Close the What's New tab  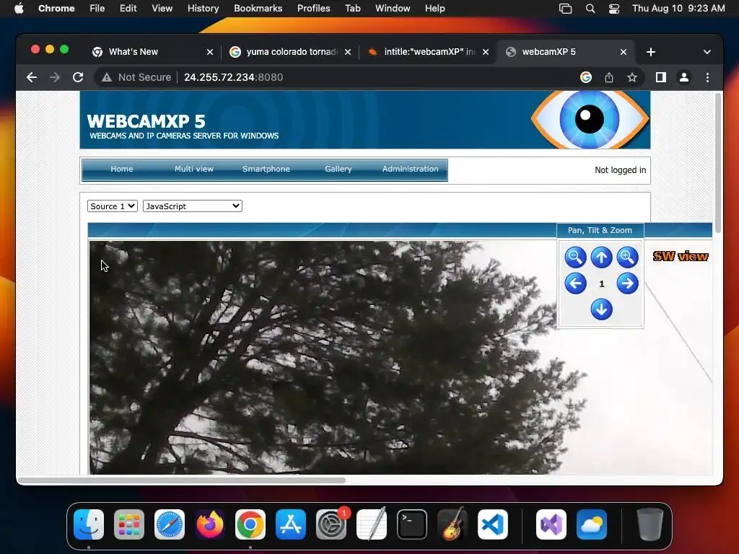coord(210,52)
